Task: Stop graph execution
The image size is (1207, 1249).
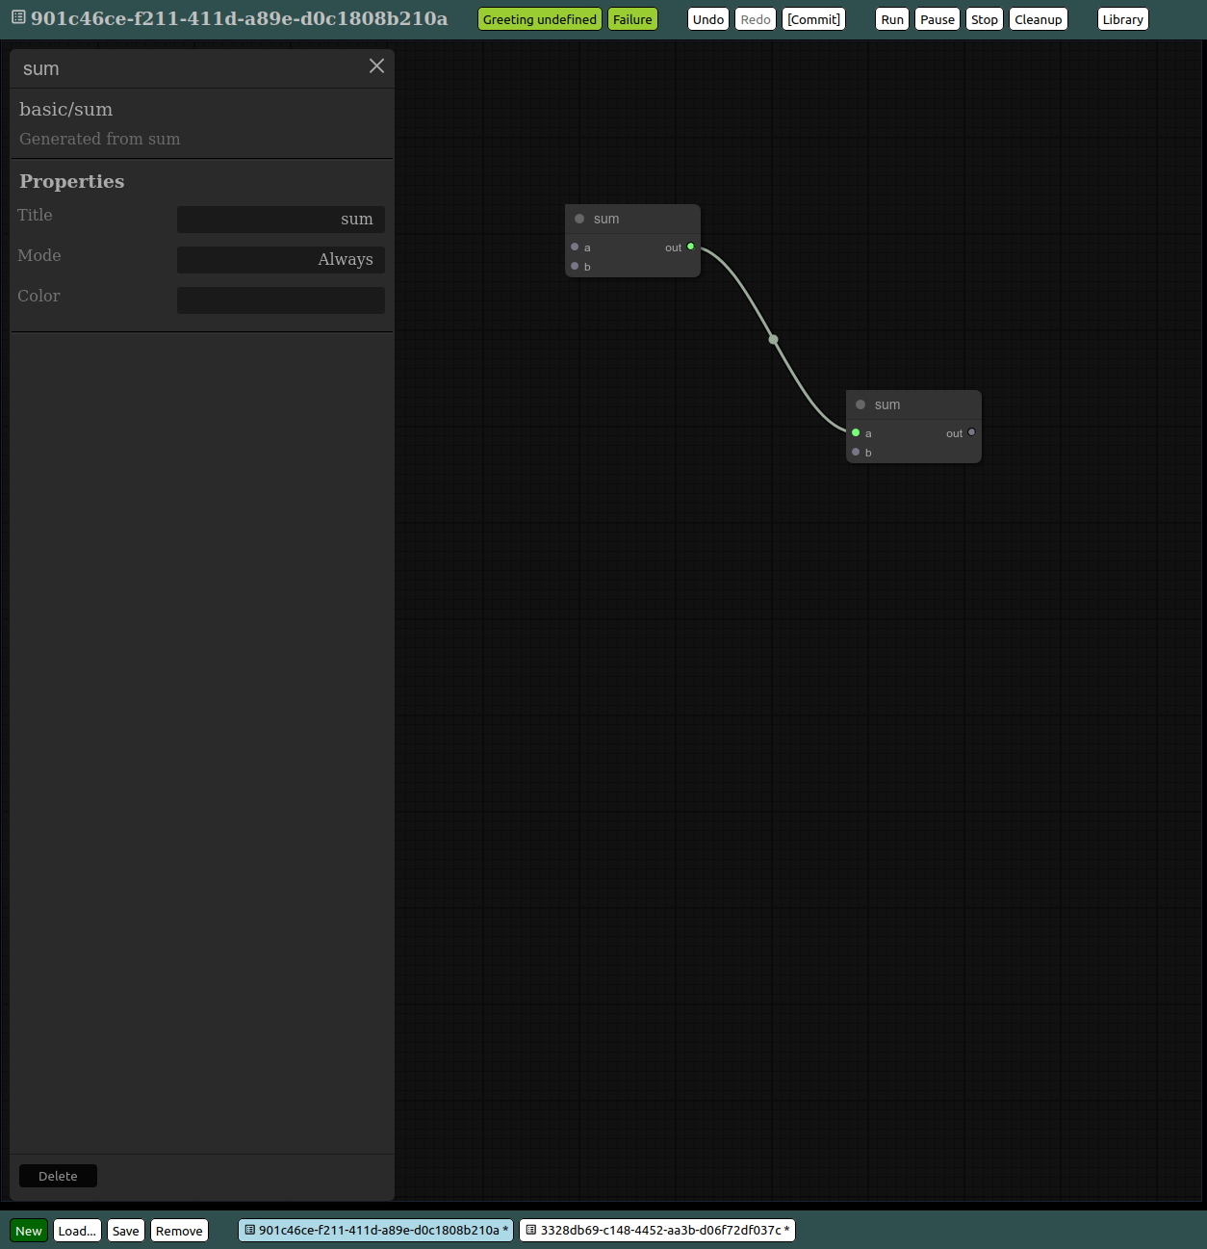Action: (985, 19)
